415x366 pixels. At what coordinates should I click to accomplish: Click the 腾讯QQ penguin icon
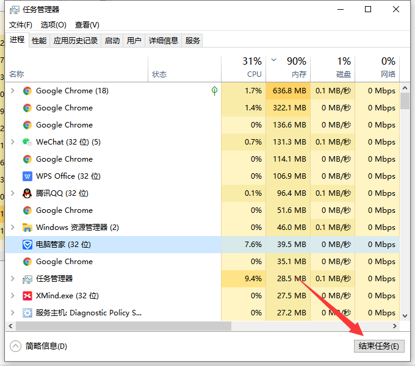(27, 193)
